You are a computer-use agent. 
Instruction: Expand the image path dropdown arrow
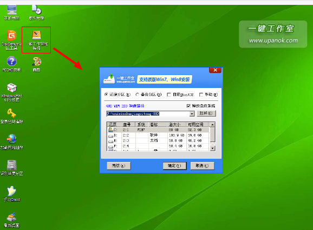(192, 113)
